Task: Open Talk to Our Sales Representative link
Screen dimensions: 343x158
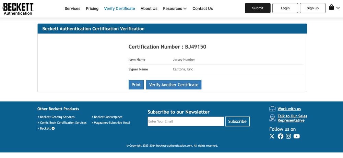Action: point(293,118)
